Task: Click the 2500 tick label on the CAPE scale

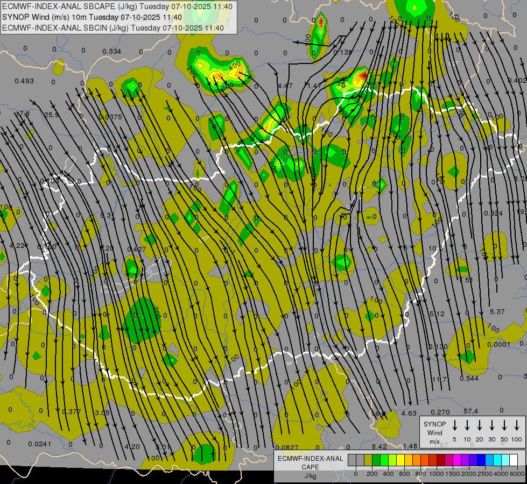Action: [485, 474]
